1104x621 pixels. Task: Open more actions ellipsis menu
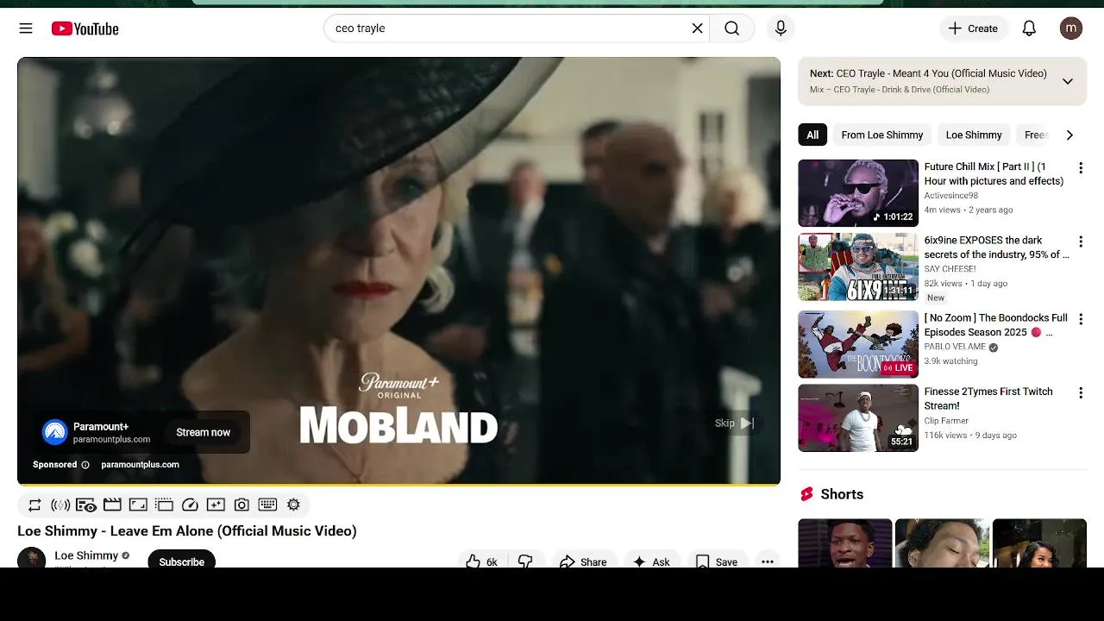tap(767, 561)
